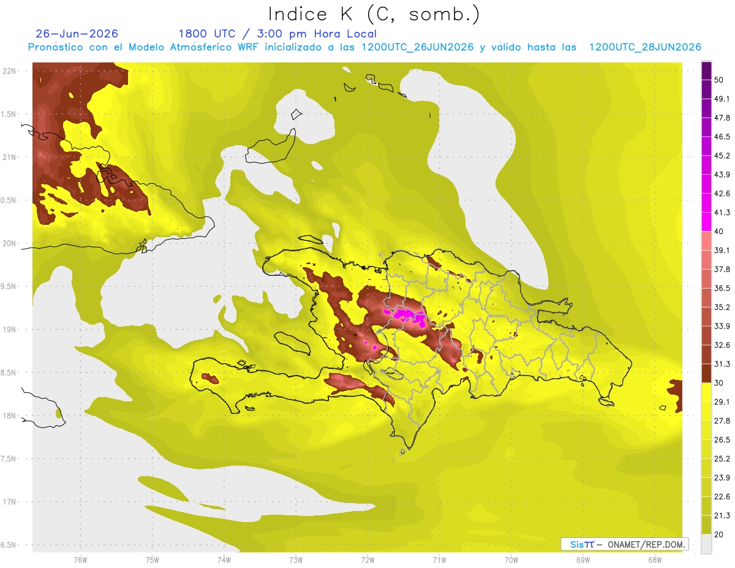Image resolution: width=735 pixels, height=568 pixels.
Task: Pick the magenta colorbar segment between 40 and 41.3
Action: (706, 222)
